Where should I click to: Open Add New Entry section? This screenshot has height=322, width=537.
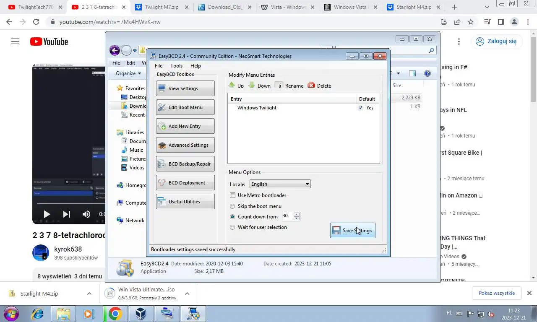pos(185,126)
